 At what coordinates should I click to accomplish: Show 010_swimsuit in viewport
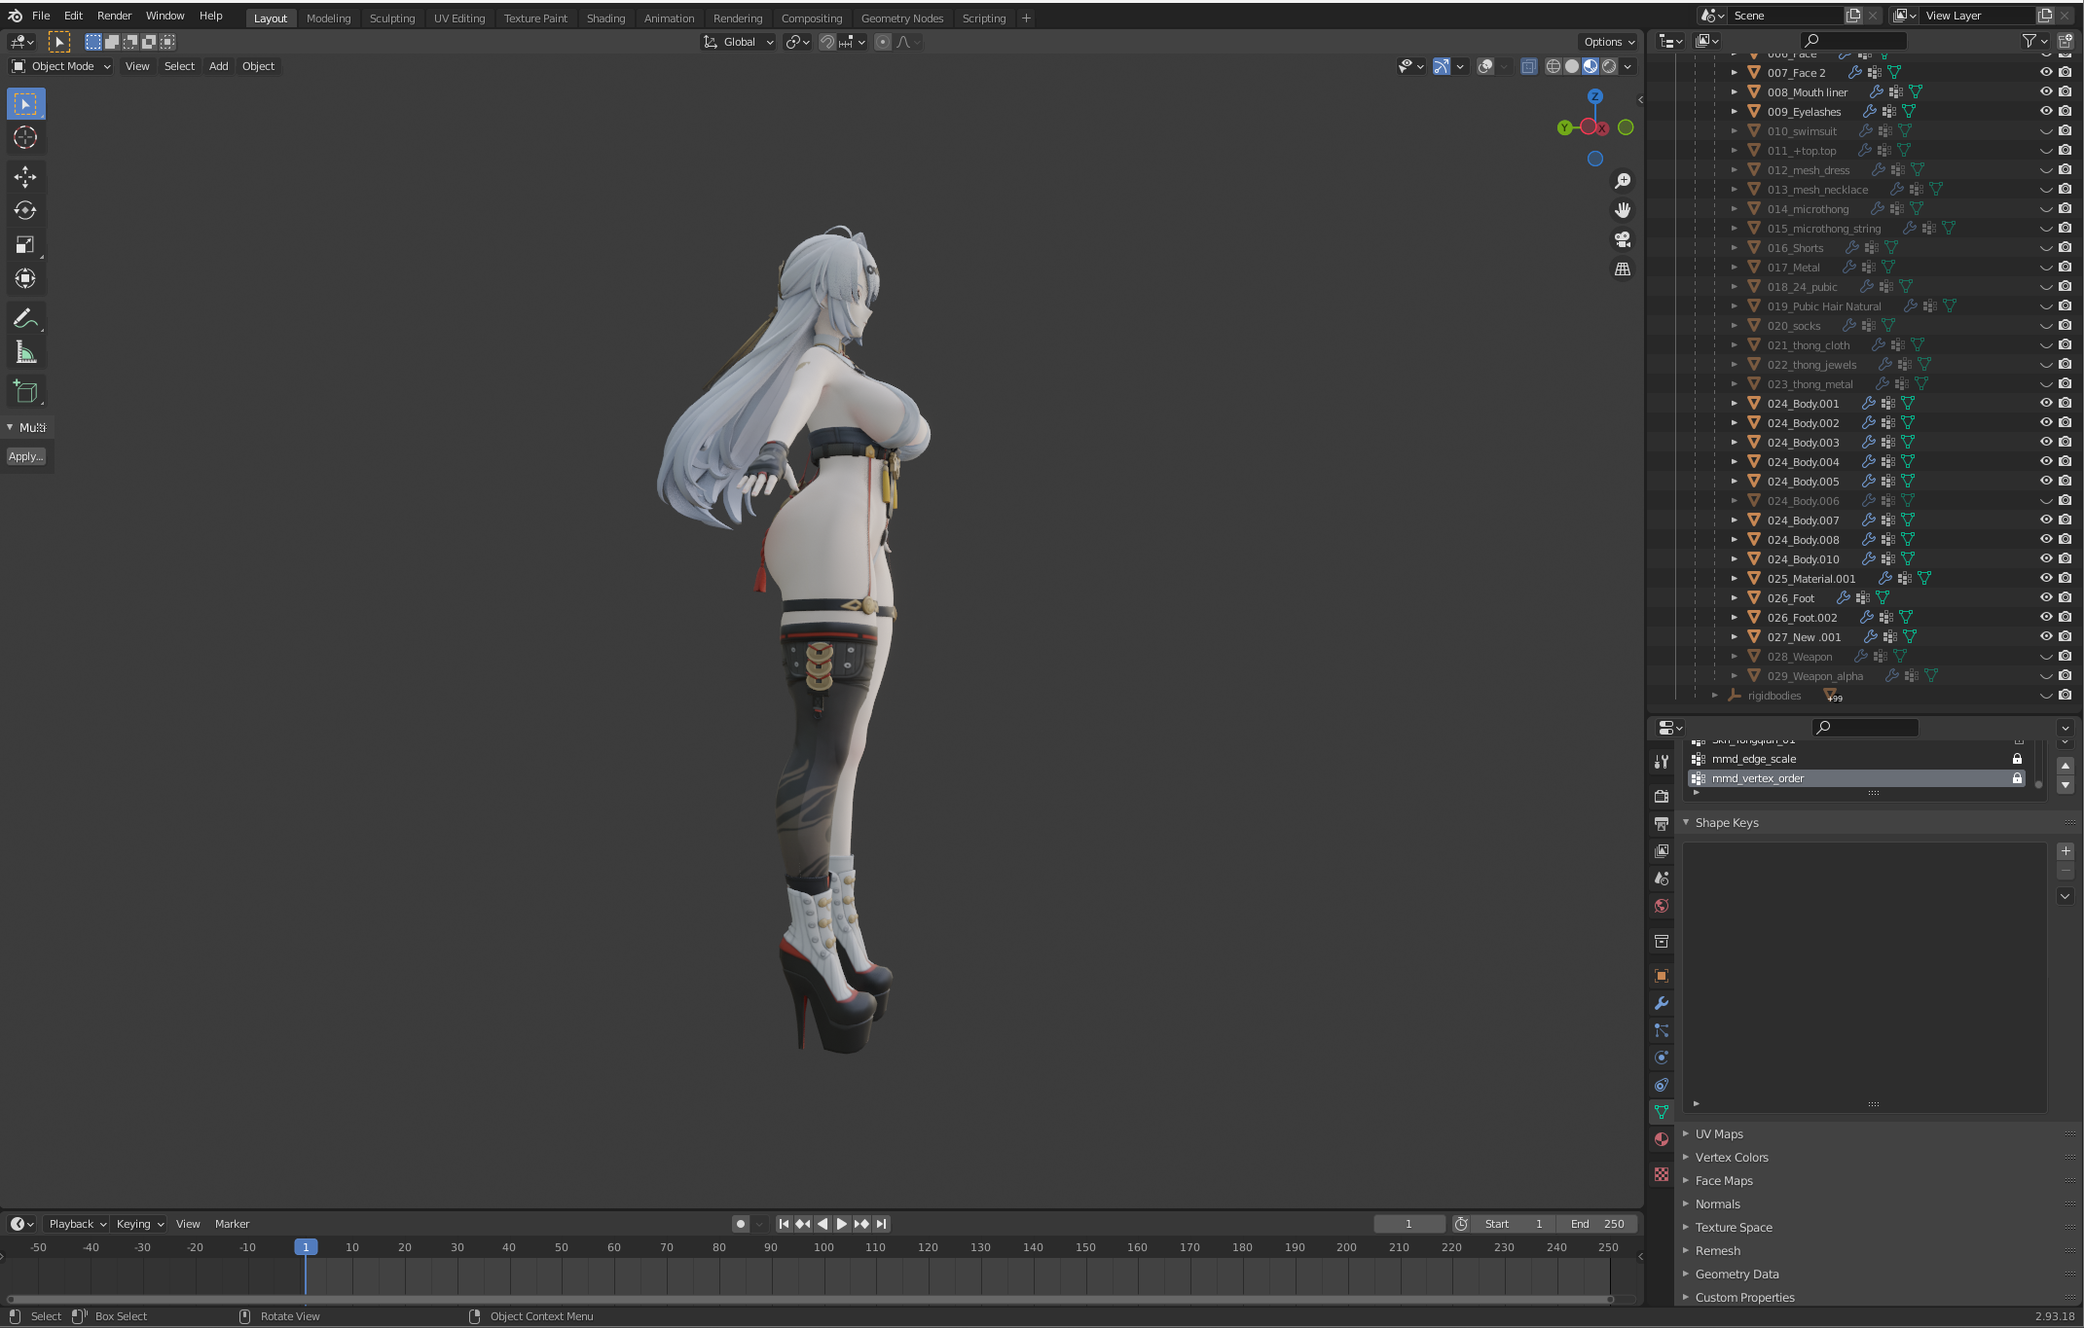2046,130
